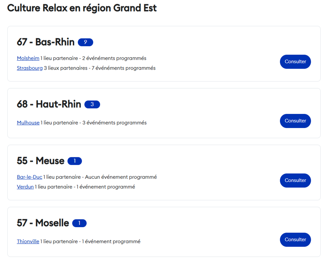Follow the Mulhouse link
Screen dimensions: 328x262
[28, 123]
